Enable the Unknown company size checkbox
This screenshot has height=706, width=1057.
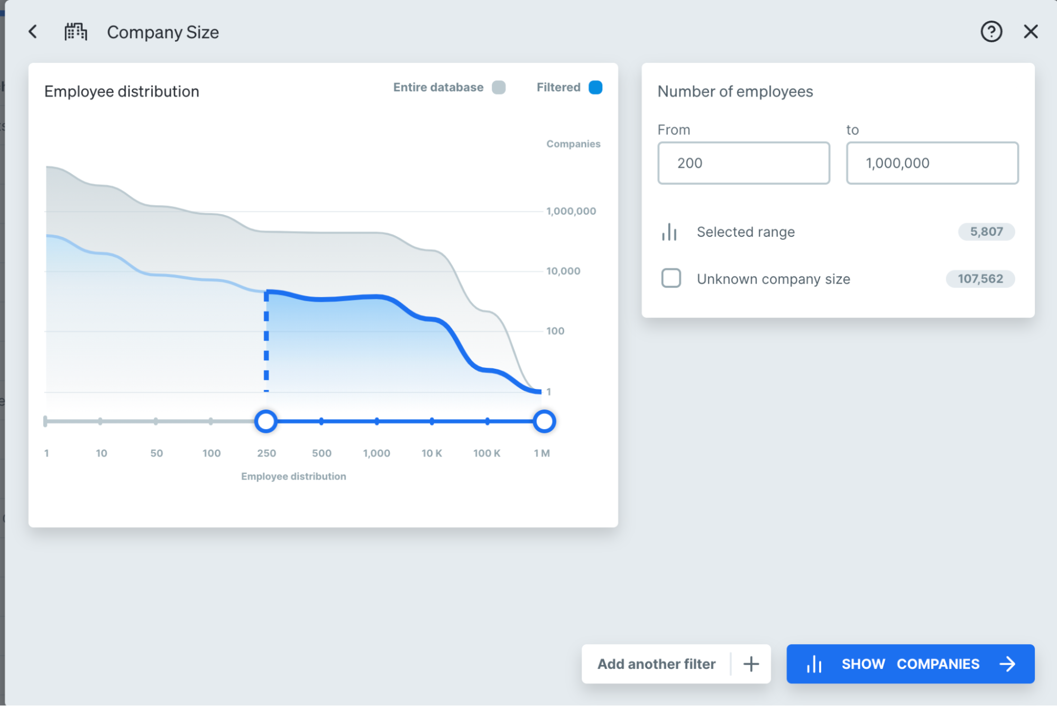(x=670, y=278)
